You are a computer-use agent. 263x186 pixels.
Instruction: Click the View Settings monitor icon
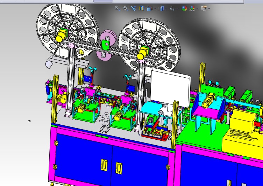click(204, 8)
